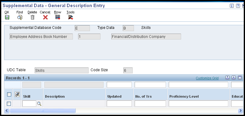This screenshot has width=245, height=116.
Task: Click the No. of Yrs column header
Action: (150, 95)
